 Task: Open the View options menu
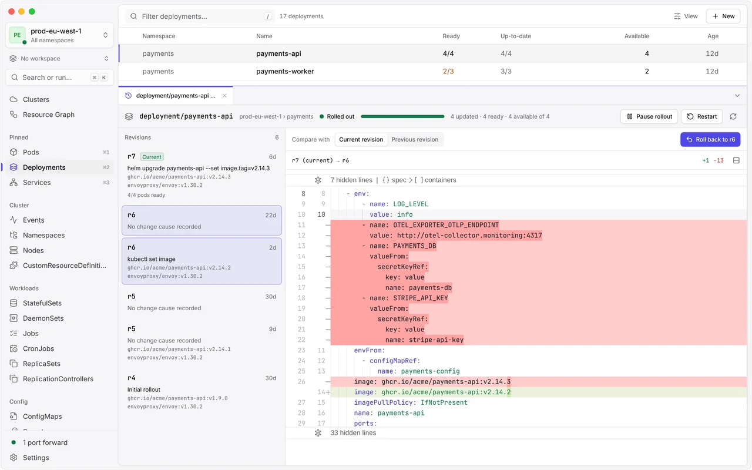click(686, 16)
